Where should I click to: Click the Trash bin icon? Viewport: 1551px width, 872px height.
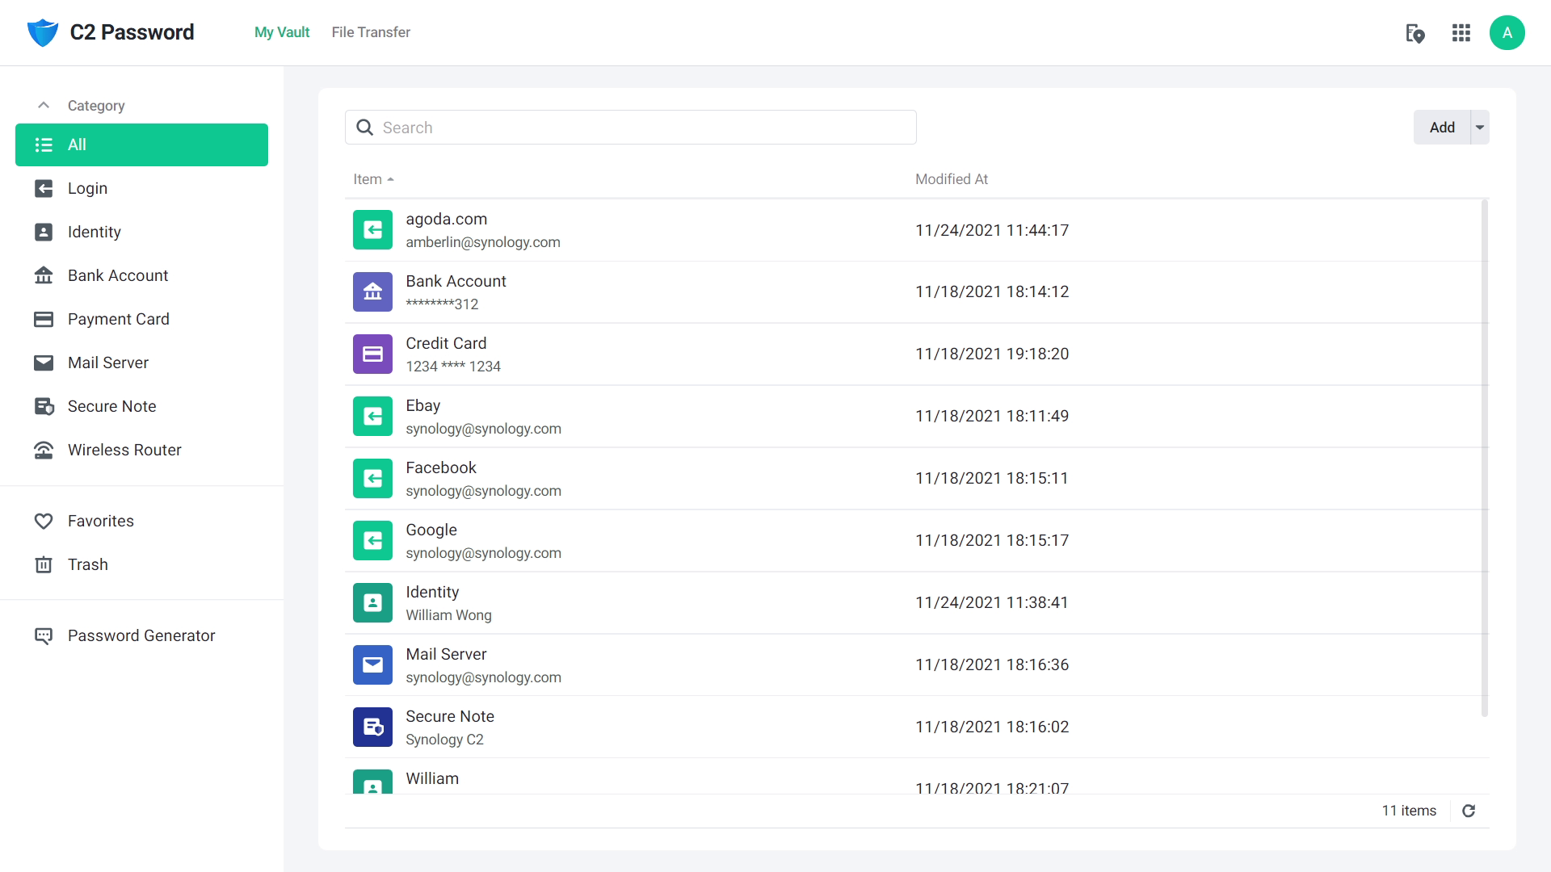(44, 564)
